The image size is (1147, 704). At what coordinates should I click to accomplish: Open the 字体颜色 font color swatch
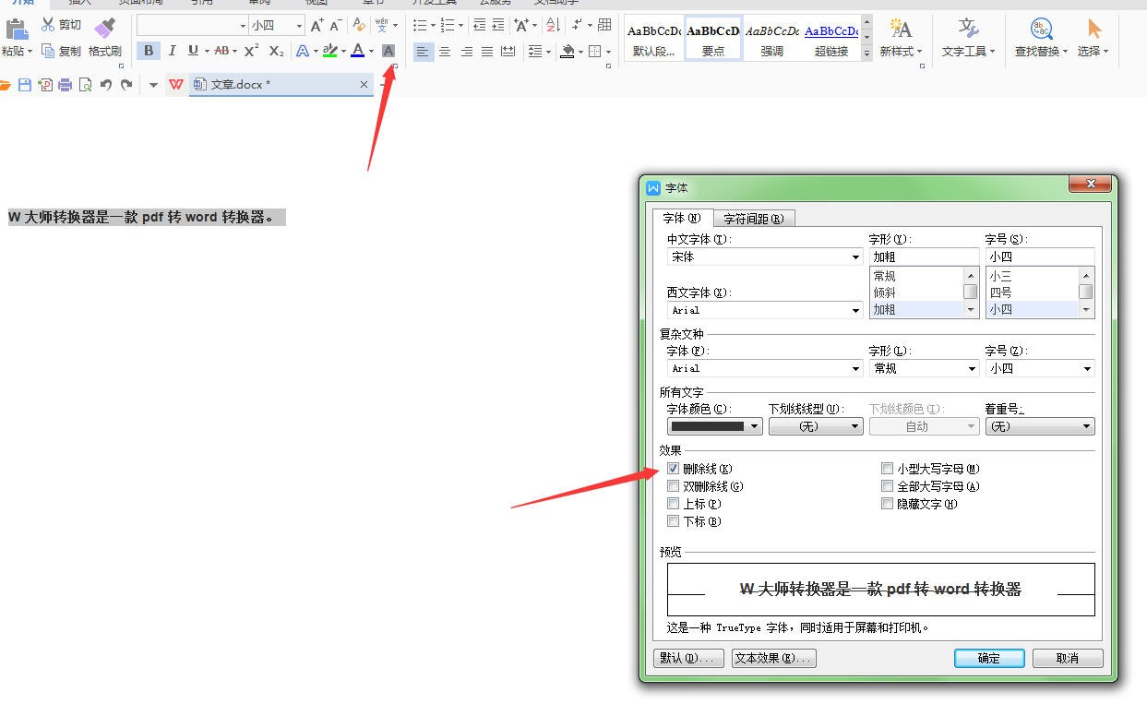[x=714, y=426]
